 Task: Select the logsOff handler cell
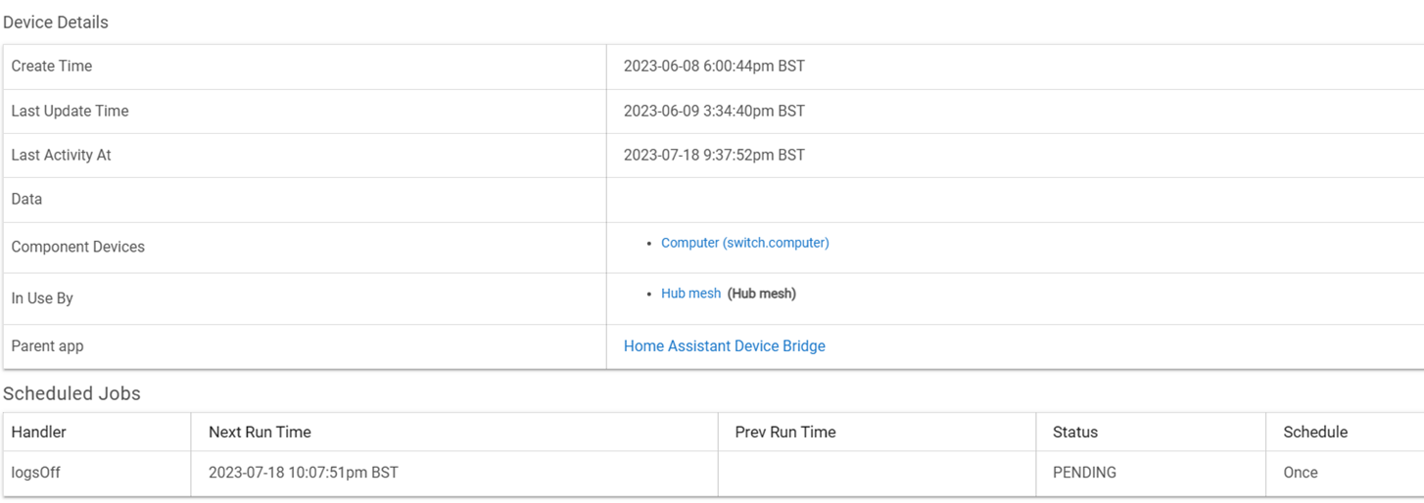(36, 474)
